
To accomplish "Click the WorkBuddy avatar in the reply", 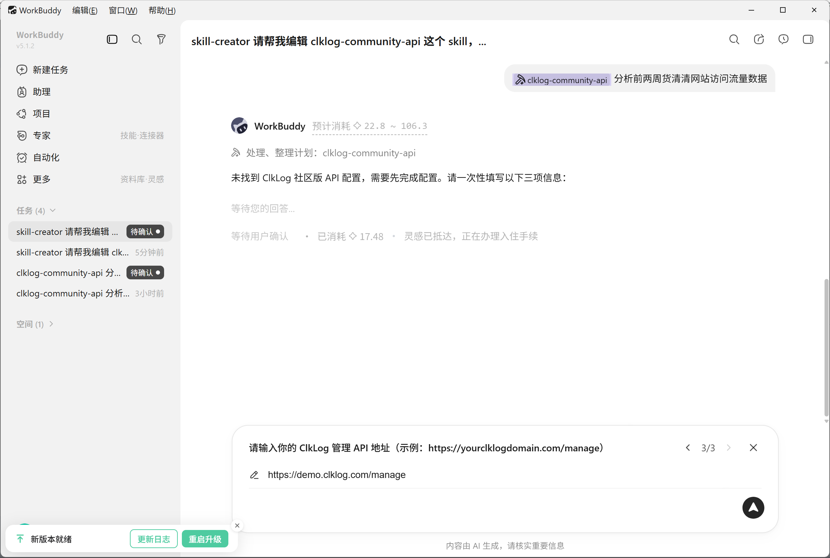I will (239, 125).
